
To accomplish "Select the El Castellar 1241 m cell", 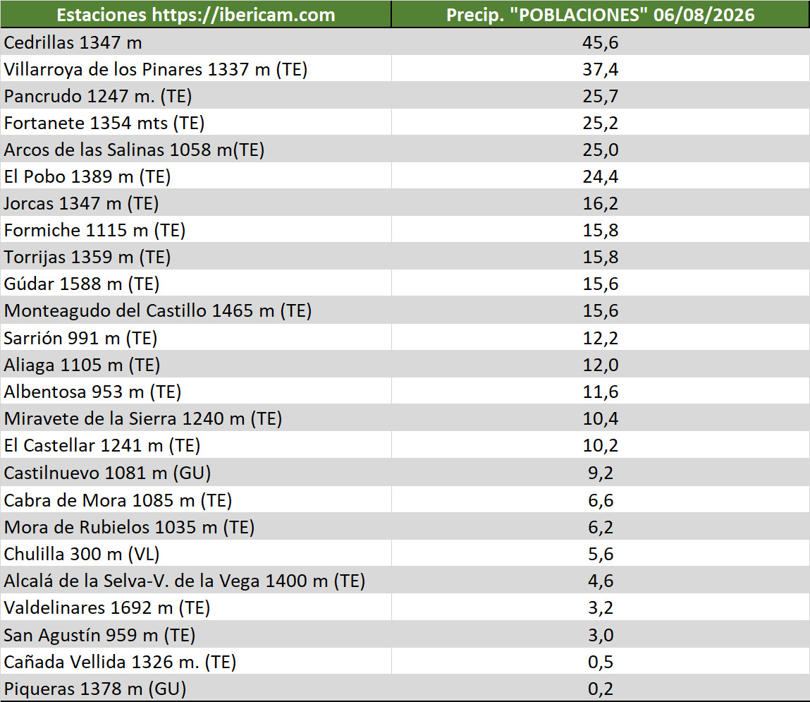I will (196, 446).
